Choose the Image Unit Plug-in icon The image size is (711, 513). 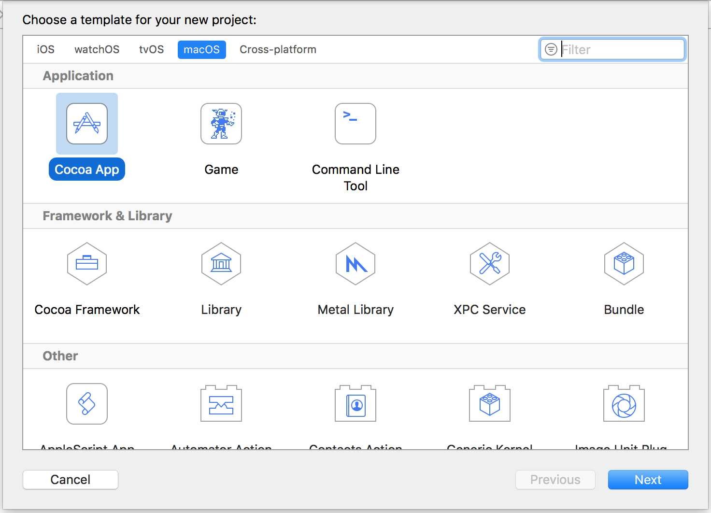(x=624, y=404)
